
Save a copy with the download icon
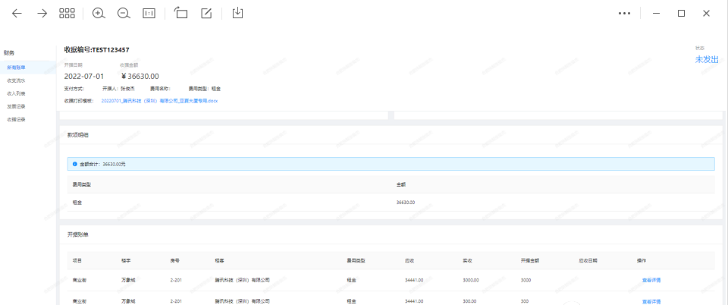(x=237, y=13)
